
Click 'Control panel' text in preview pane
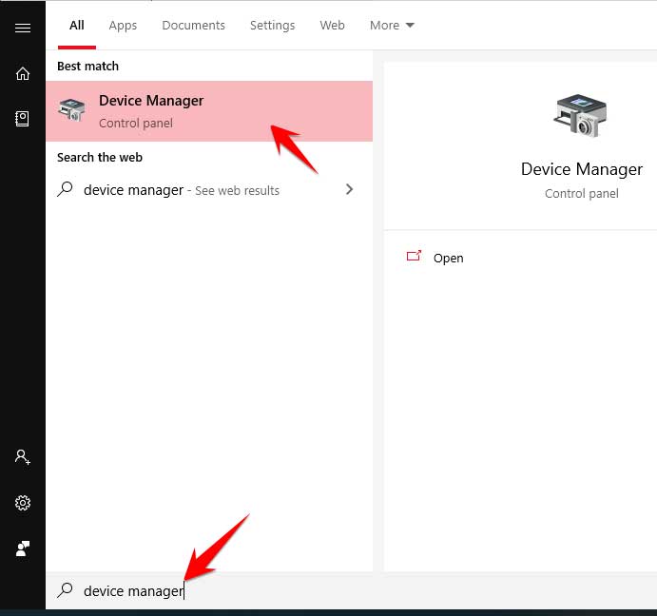coord(582,194)
